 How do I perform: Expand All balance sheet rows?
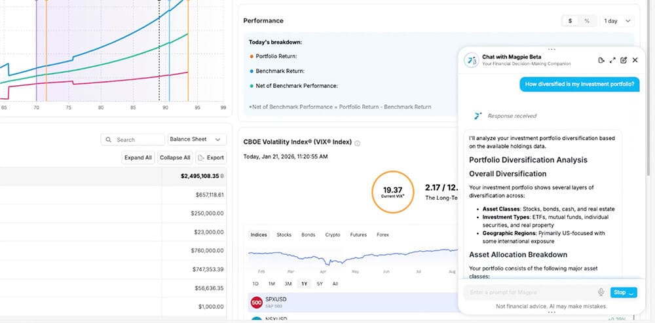coord(138,157)
